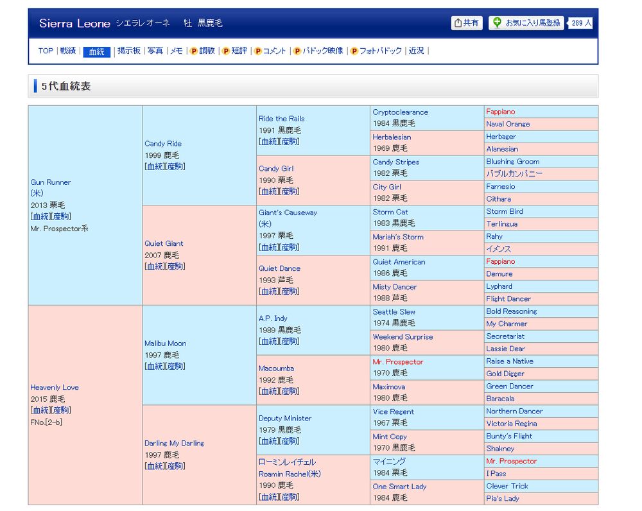
Task: Open the 近況 tab
Action: [417, 51]
